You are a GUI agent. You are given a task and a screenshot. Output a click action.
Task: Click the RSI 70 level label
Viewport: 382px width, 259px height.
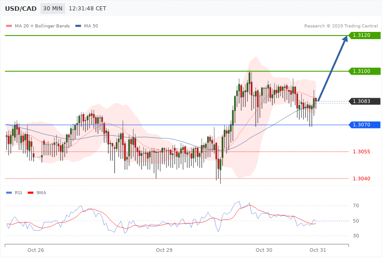click(x=356, y=205)
